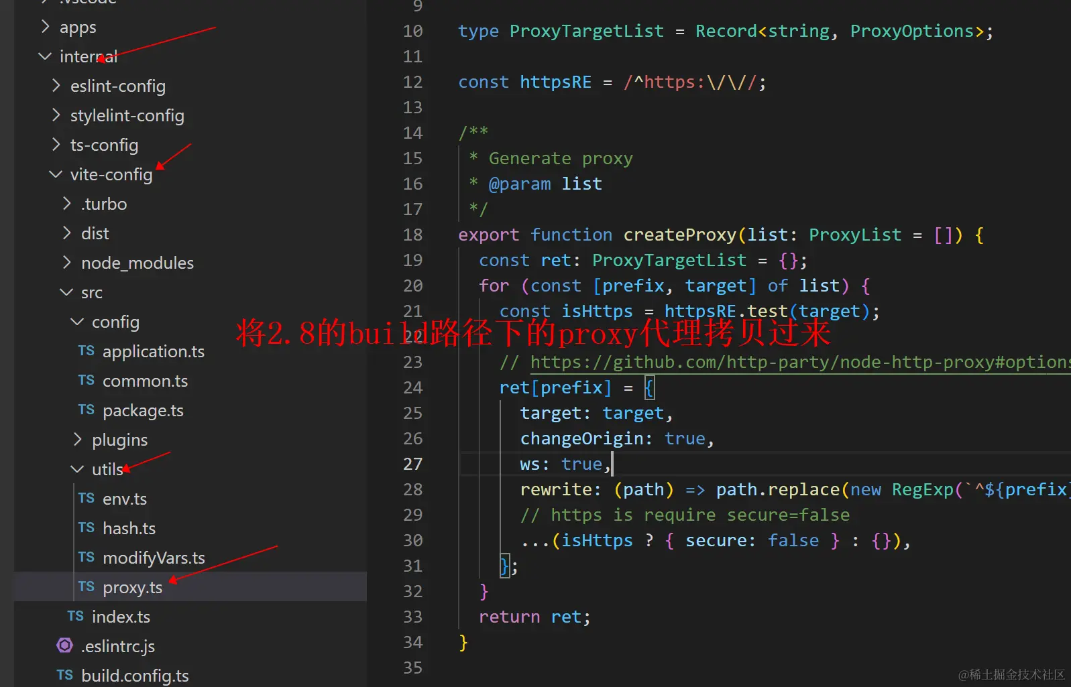
Task: Collapse the internal folder chevron
Action: pyautogui.click(x=45, y=56)
